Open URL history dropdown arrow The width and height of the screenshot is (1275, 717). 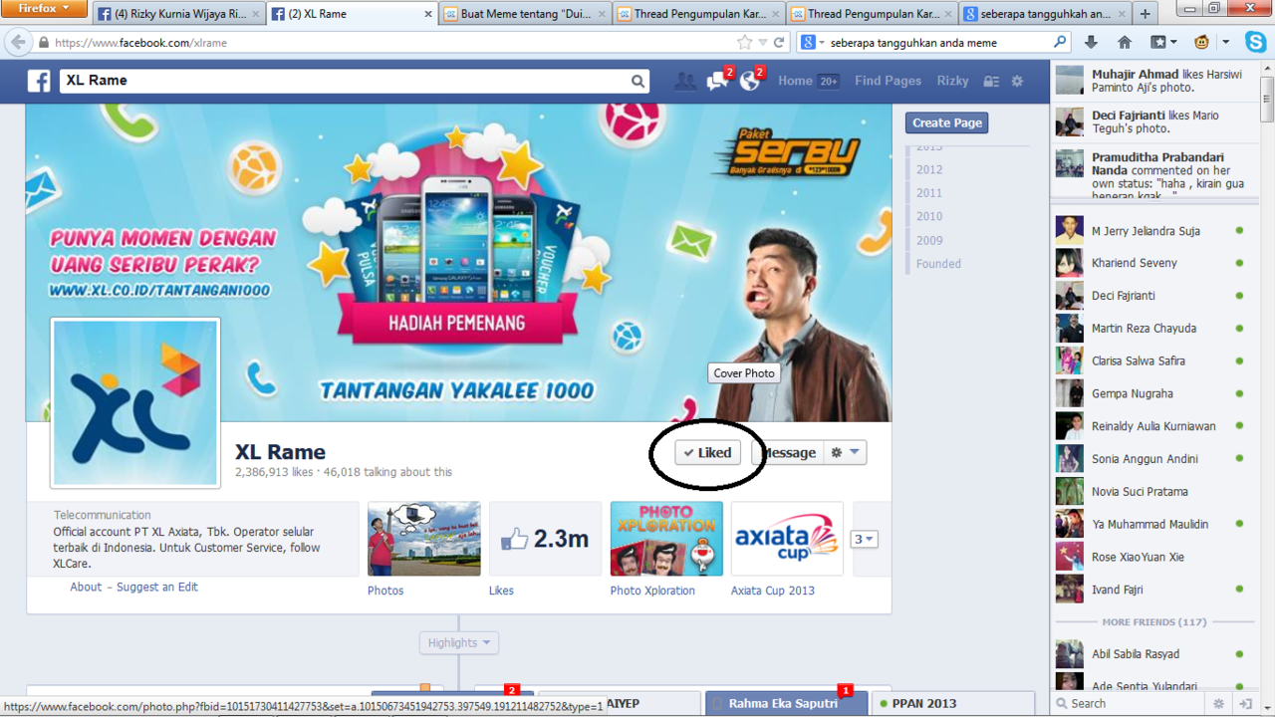coord(762,43)
